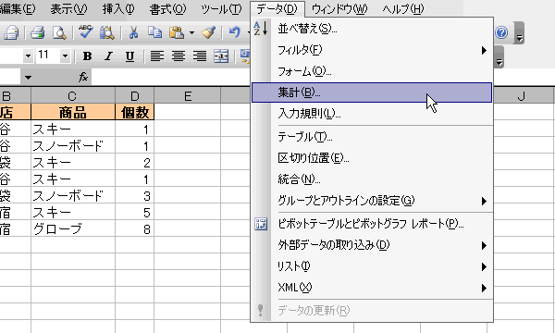
Task: Choose 区切り位置(E) menu item
Action: (x=372, y=158)
